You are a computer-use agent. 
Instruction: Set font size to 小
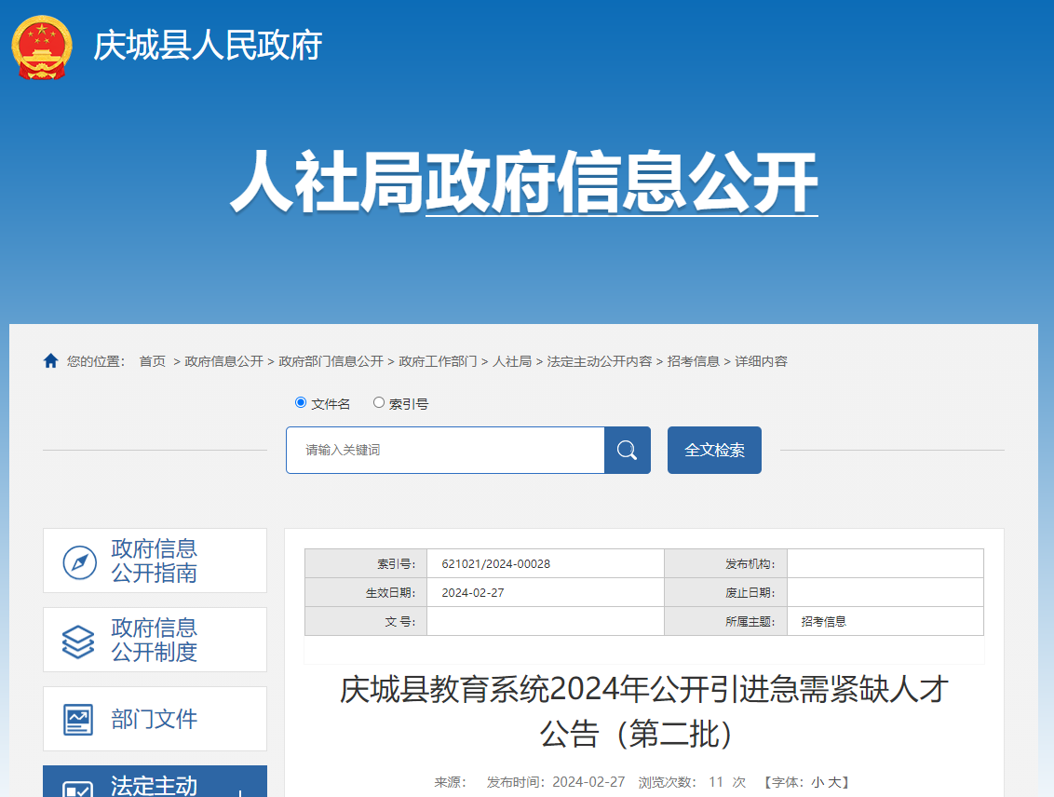[817, 782]
